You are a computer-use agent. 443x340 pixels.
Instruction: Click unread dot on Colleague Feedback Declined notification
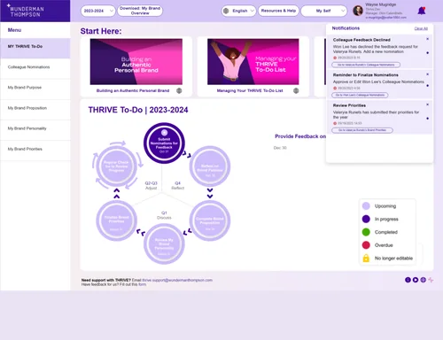point(428,53)
